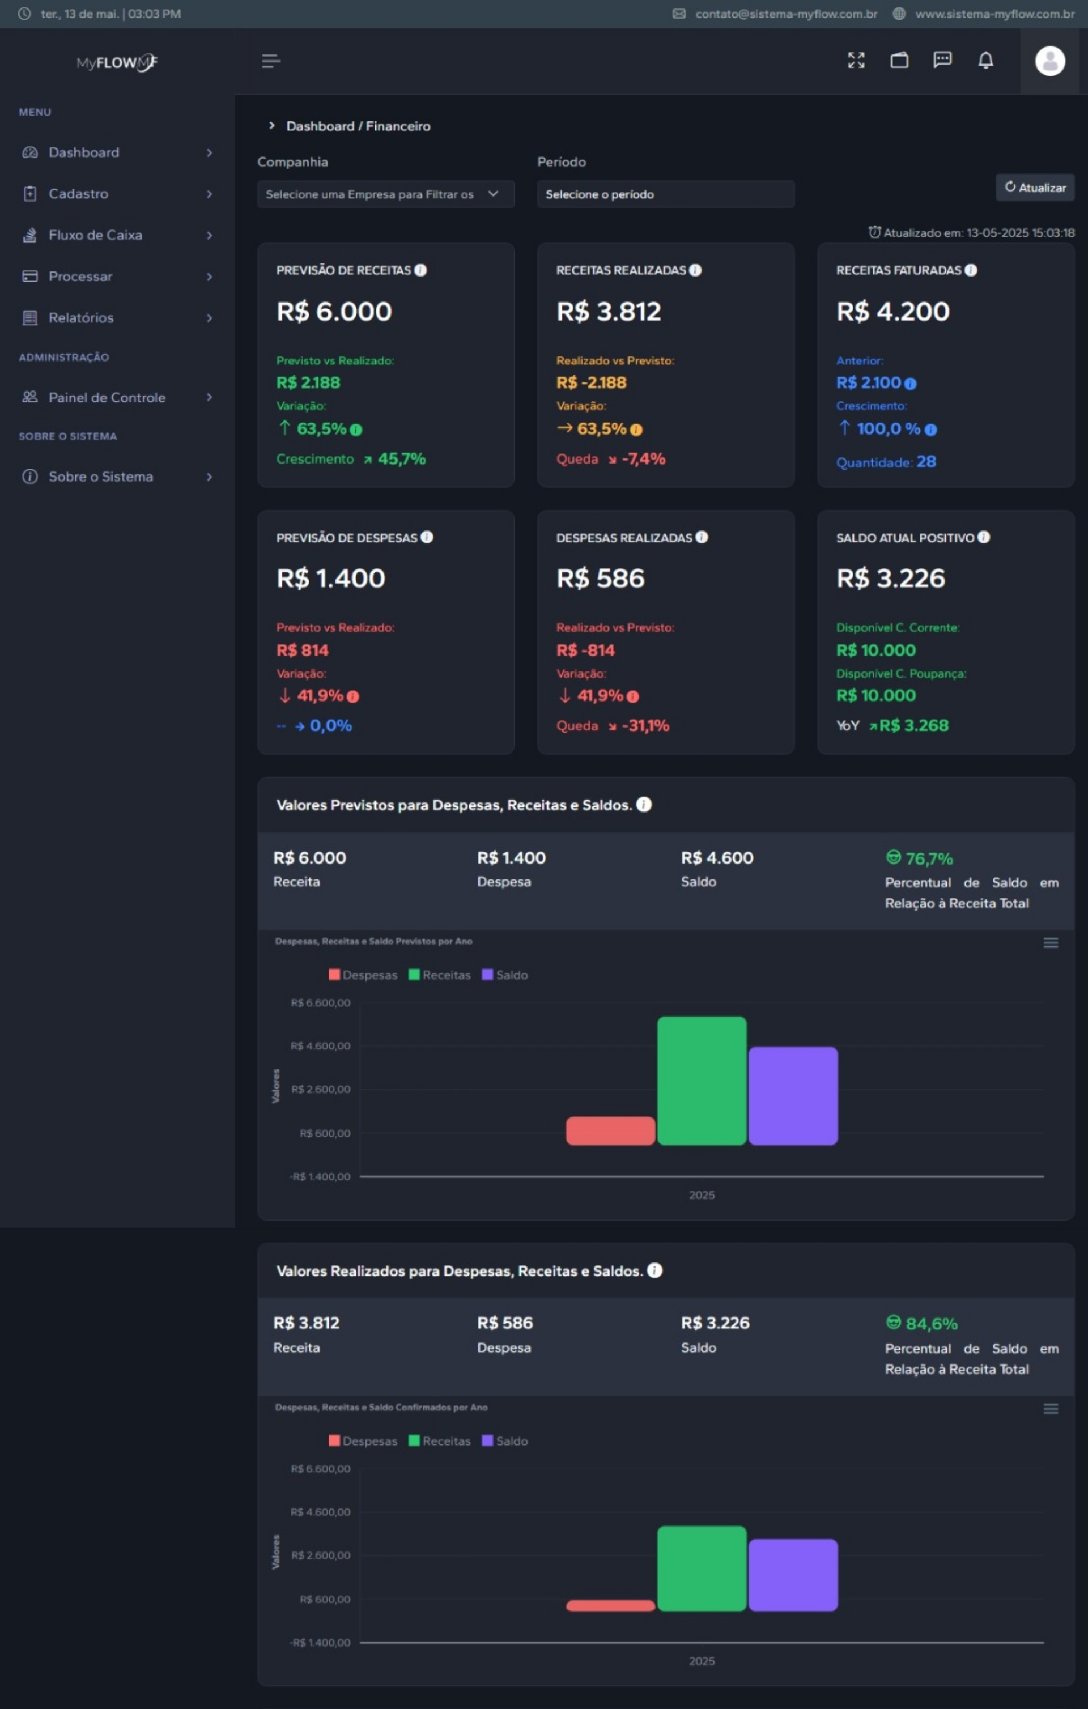Open chart menu icon of Previstos chart

tap(1051, 942)
